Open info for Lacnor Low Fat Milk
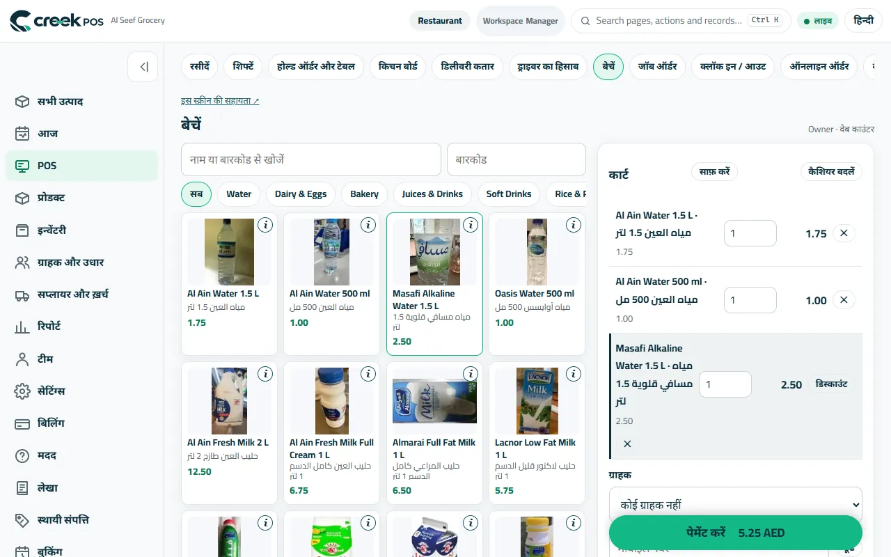The image size is (891, 557). click(x=574, y=374)
